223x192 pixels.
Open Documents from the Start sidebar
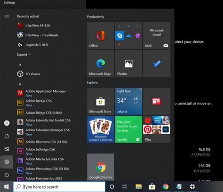(x=7, y=136)
